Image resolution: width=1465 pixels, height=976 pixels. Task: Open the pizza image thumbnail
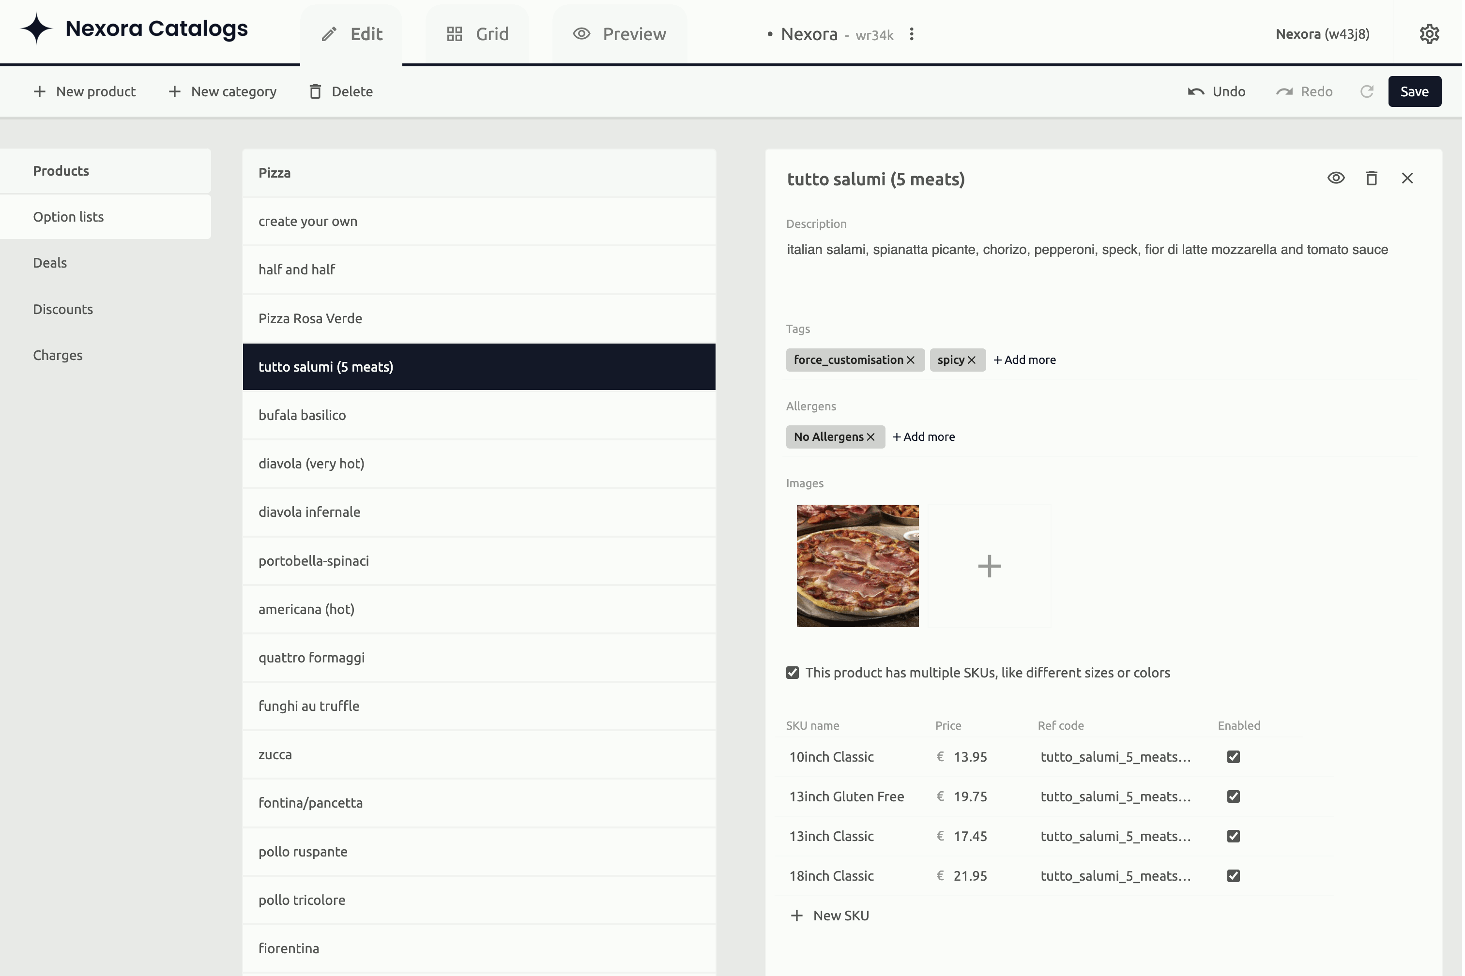click(x=857, y=566)
